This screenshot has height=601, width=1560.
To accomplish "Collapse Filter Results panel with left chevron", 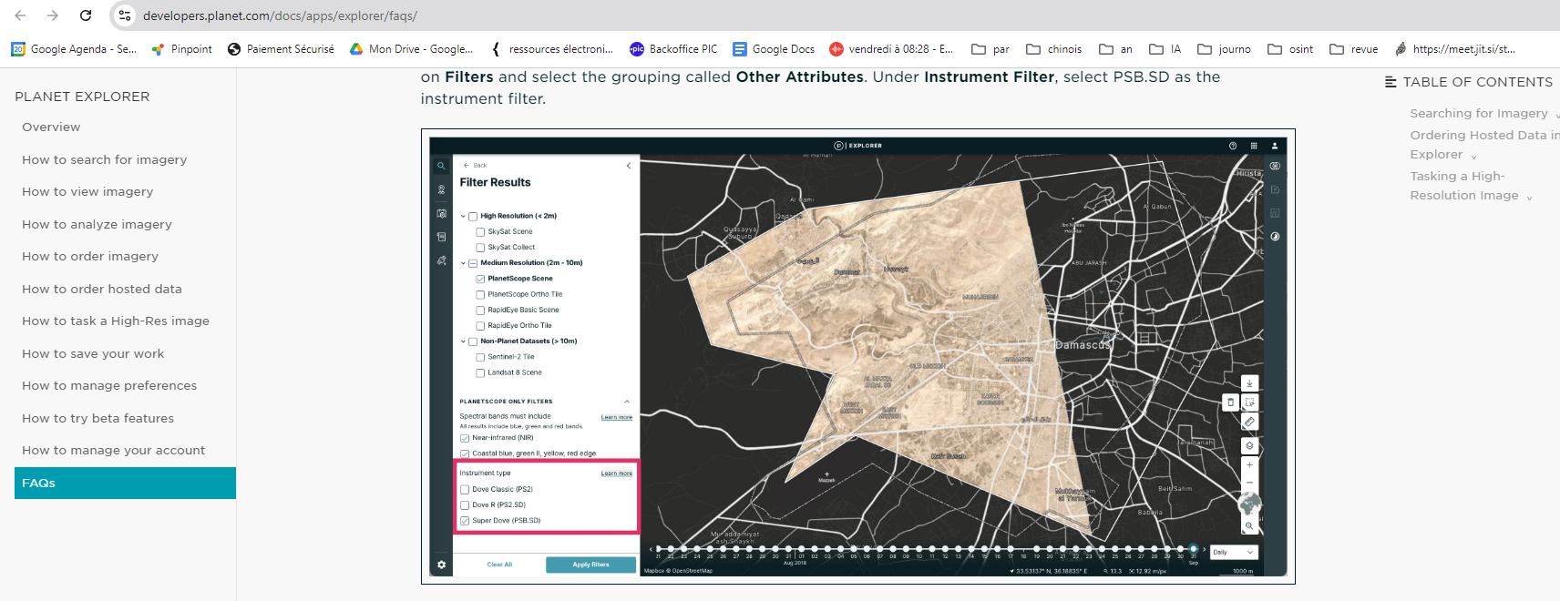I will (x=629, y=165).
